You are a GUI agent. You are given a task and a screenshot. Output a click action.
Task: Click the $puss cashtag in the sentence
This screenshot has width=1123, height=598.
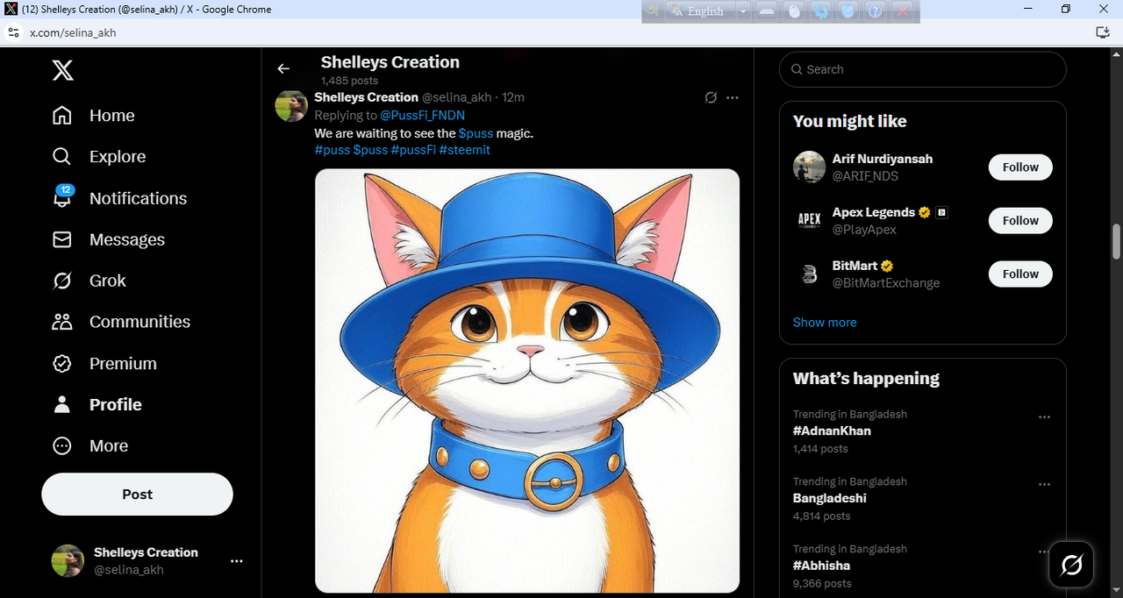click(x=476, y=133)
